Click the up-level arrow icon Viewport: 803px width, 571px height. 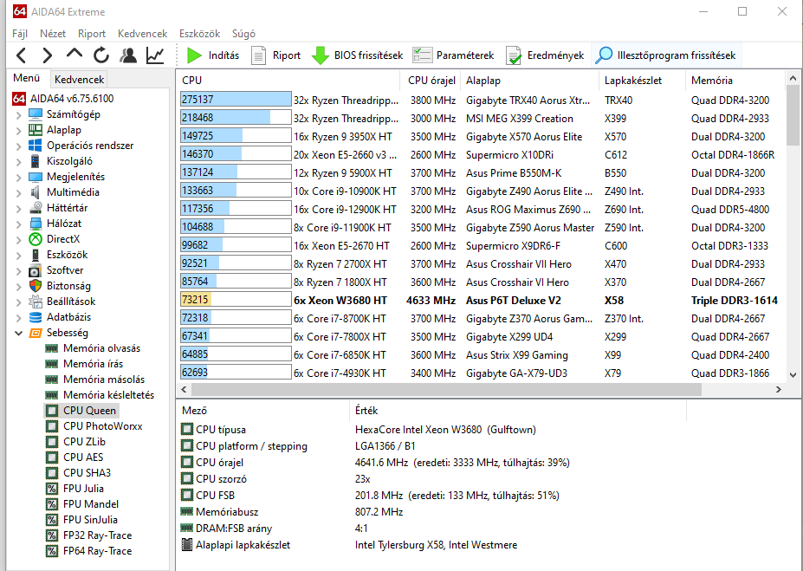pyautogui.click(x=74, y=54)
